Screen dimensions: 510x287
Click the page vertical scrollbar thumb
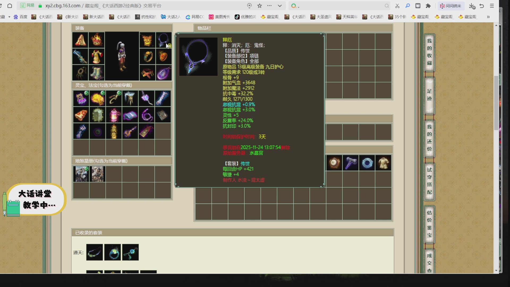click(496, 103)
